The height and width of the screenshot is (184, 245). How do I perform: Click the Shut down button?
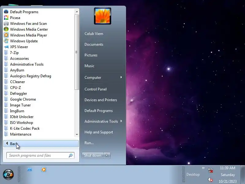click(92, 155)
